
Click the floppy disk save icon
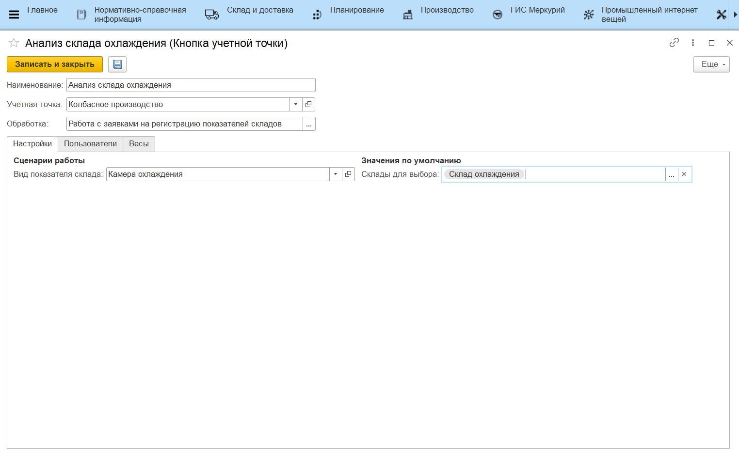point(117,64)
